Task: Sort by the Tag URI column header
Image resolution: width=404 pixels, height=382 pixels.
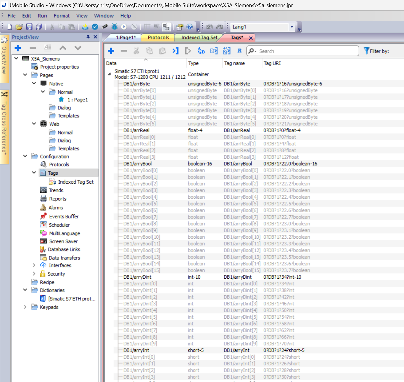Action: pos(333,63)
